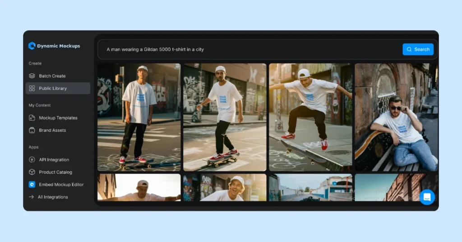
Task: Click the API Integration icon
Action: 32,160
